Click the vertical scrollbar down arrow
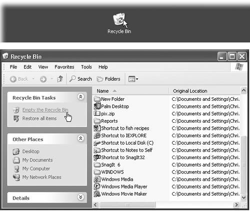The height and width of the screenshot is (211, 250). point(243,198)
